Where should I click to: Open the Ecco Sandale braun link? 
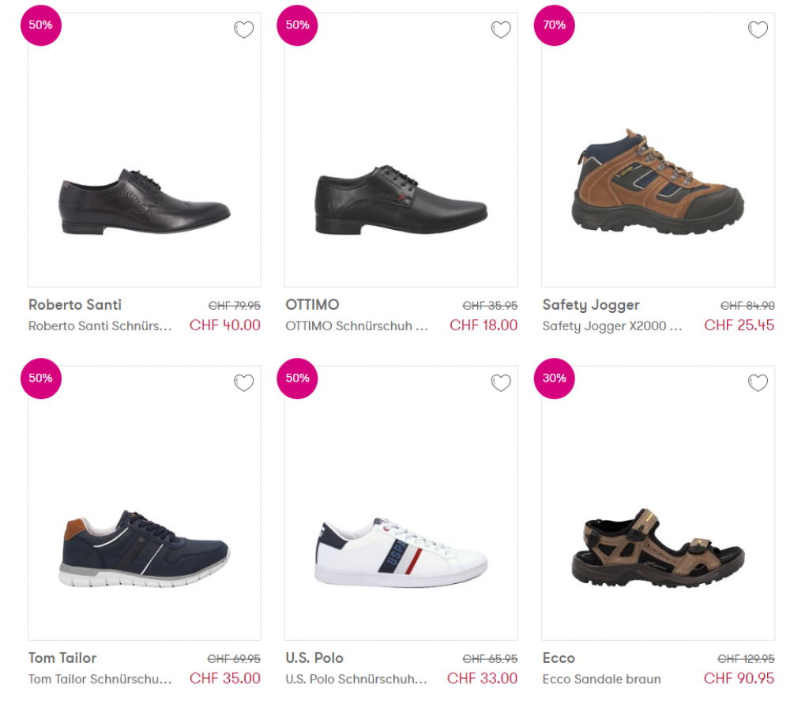click(602, 679)
